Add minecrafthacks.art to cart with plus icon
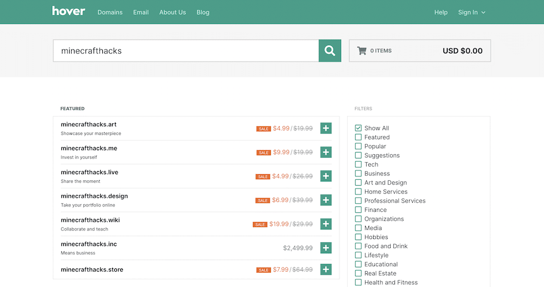The height and width of the screenshot is (287, 544). click(x=326, y=129)
